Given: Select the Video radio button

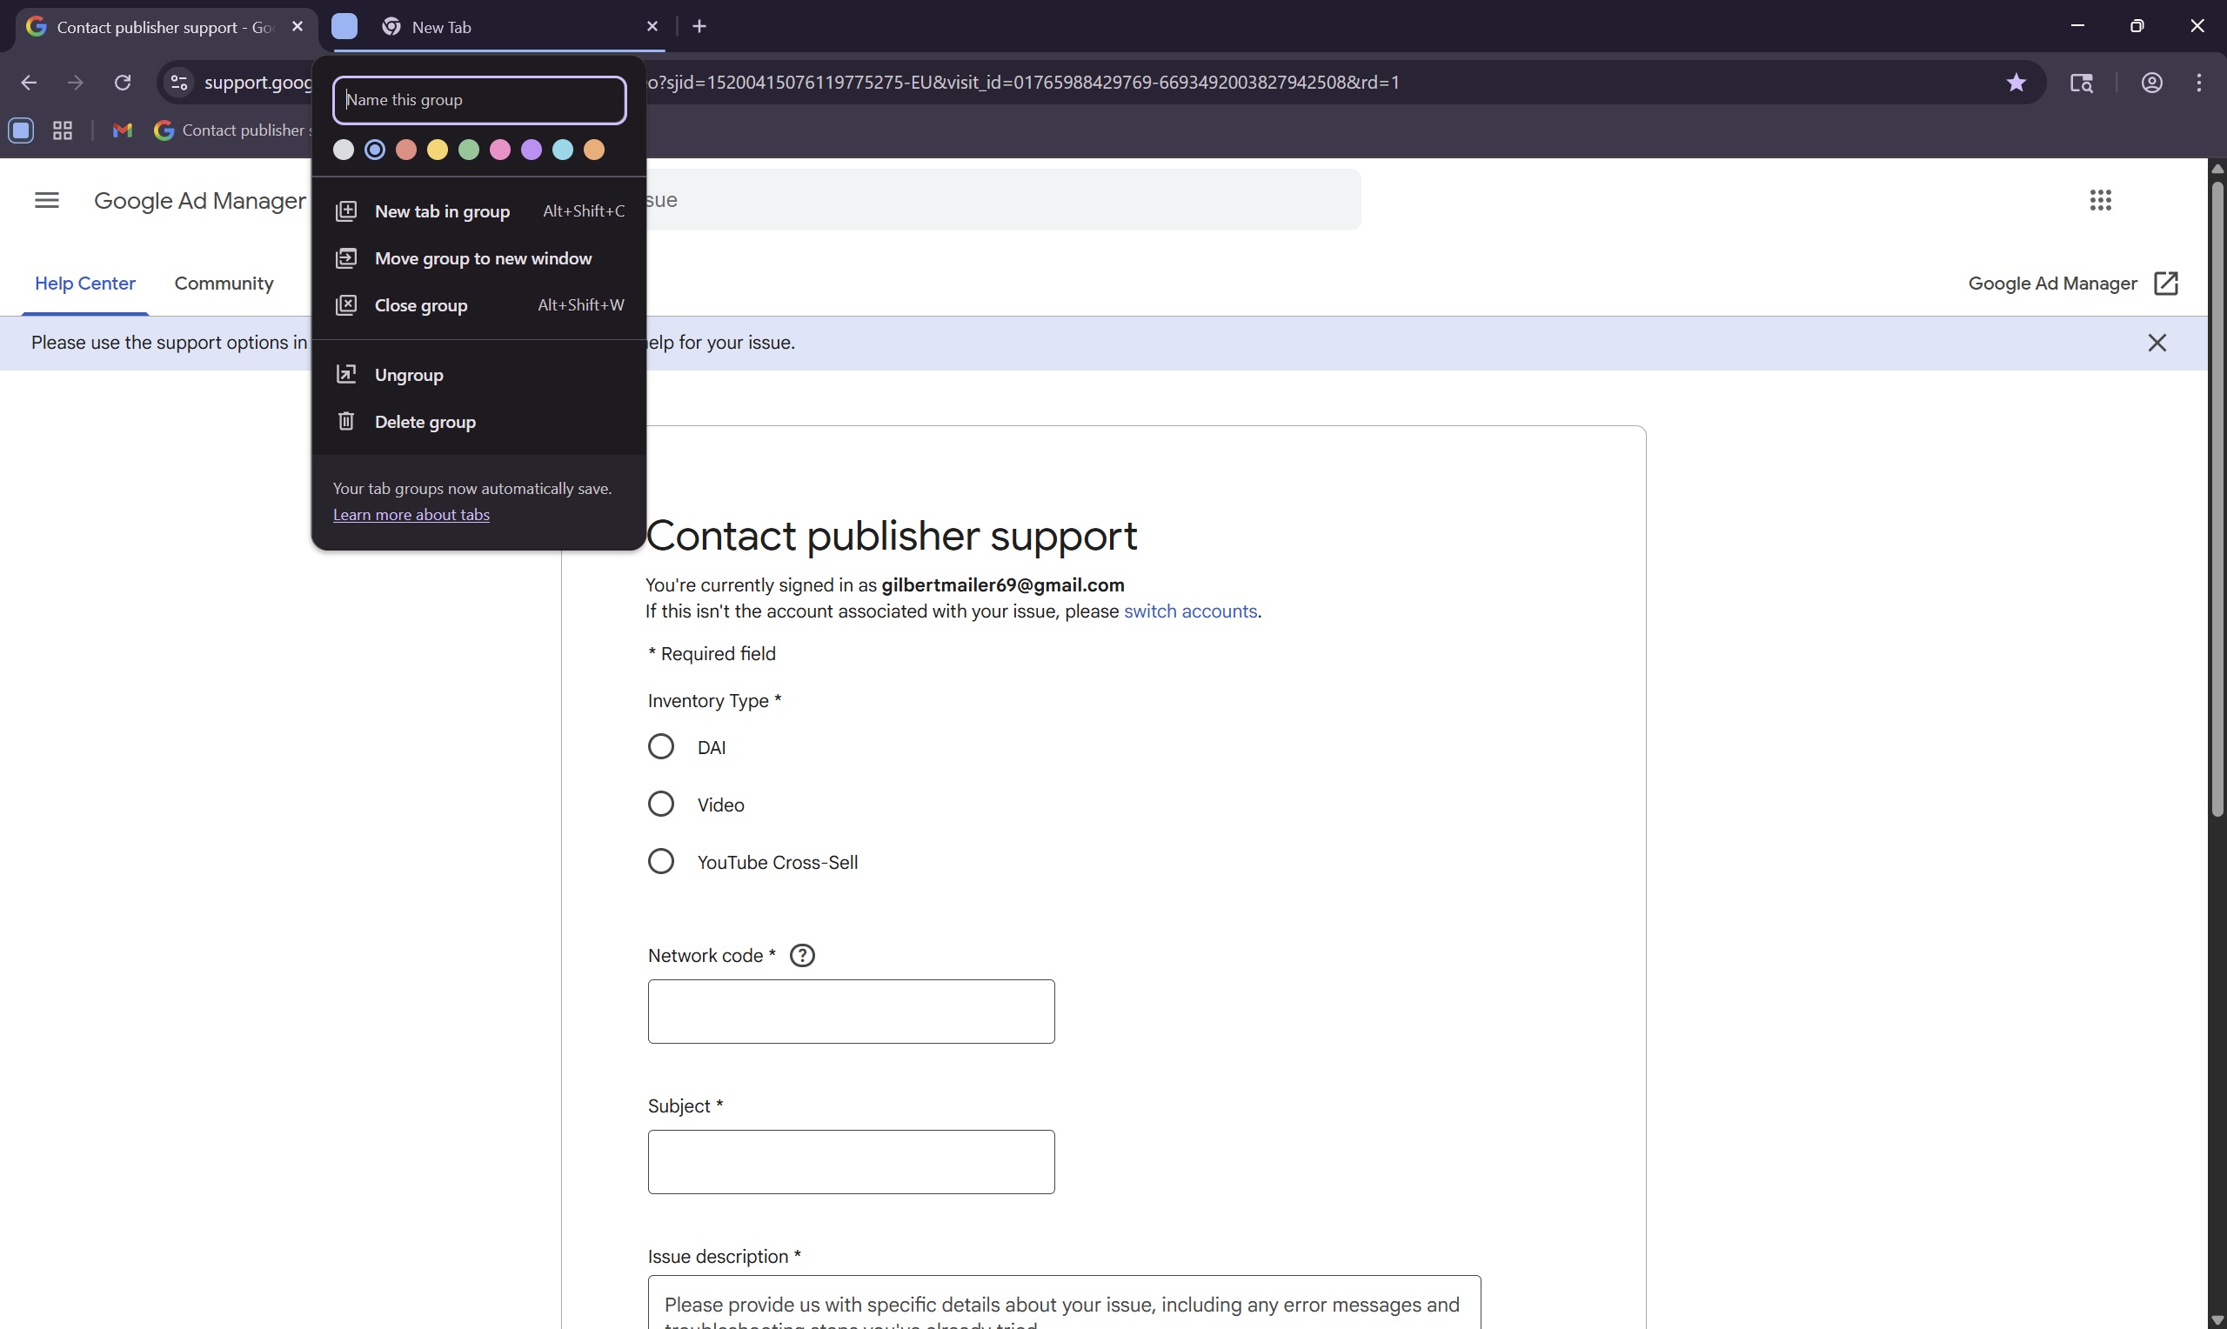Looking at the screenshot, I should click(x=661, y=805).
